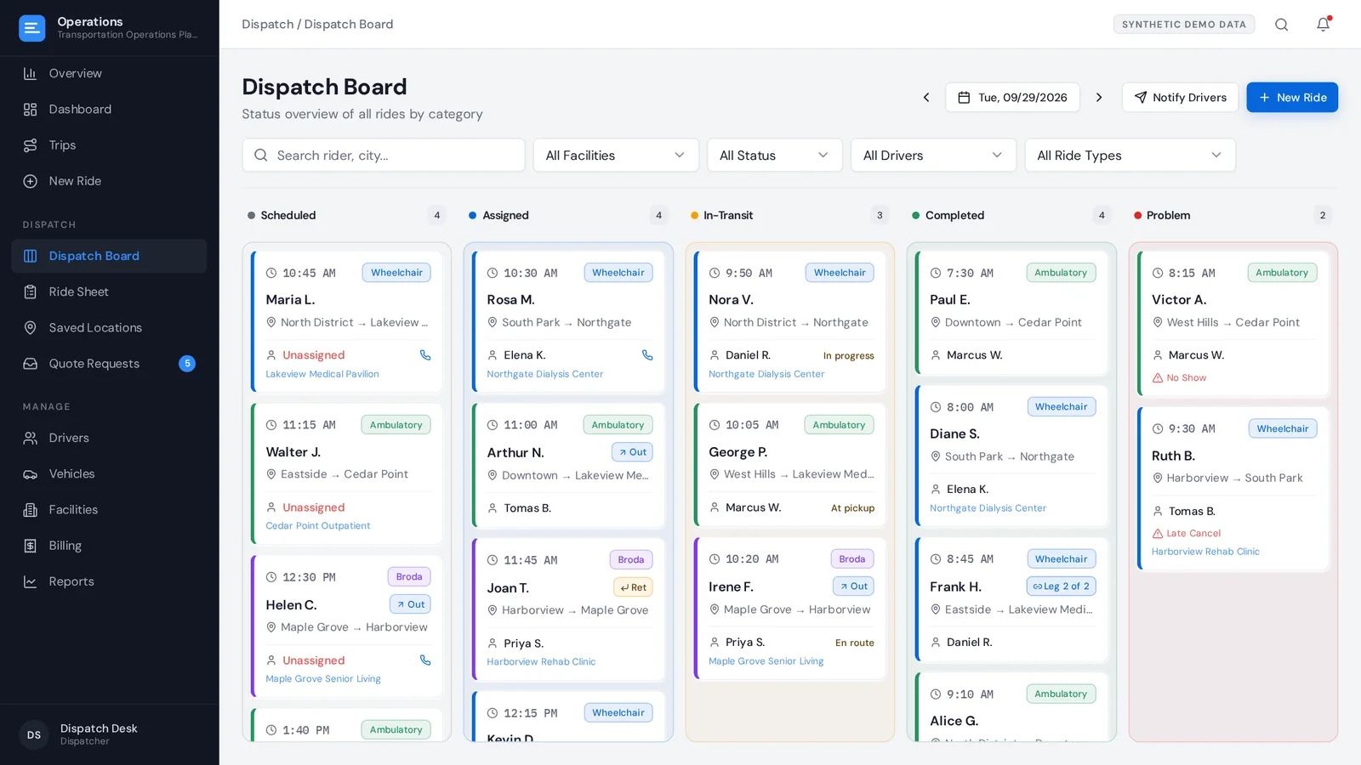Open the notifications bell
The image size is (1361, 765).
(x=1323, y=25)
